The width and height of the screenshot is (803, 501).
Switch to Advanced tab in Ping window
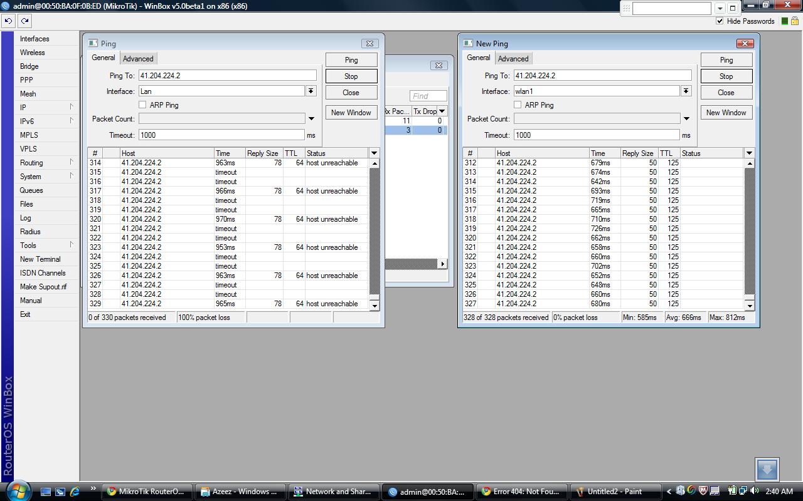pyautogui.click(x=138, y=58)
